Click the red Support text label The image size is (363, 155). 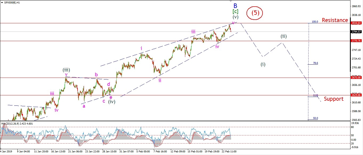point(334,99)
